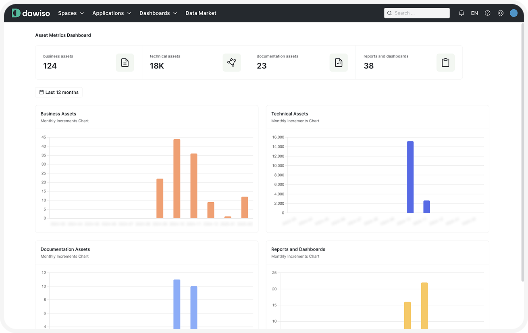
Task: Open settings via the gear icon
Action: click(501, 13)
